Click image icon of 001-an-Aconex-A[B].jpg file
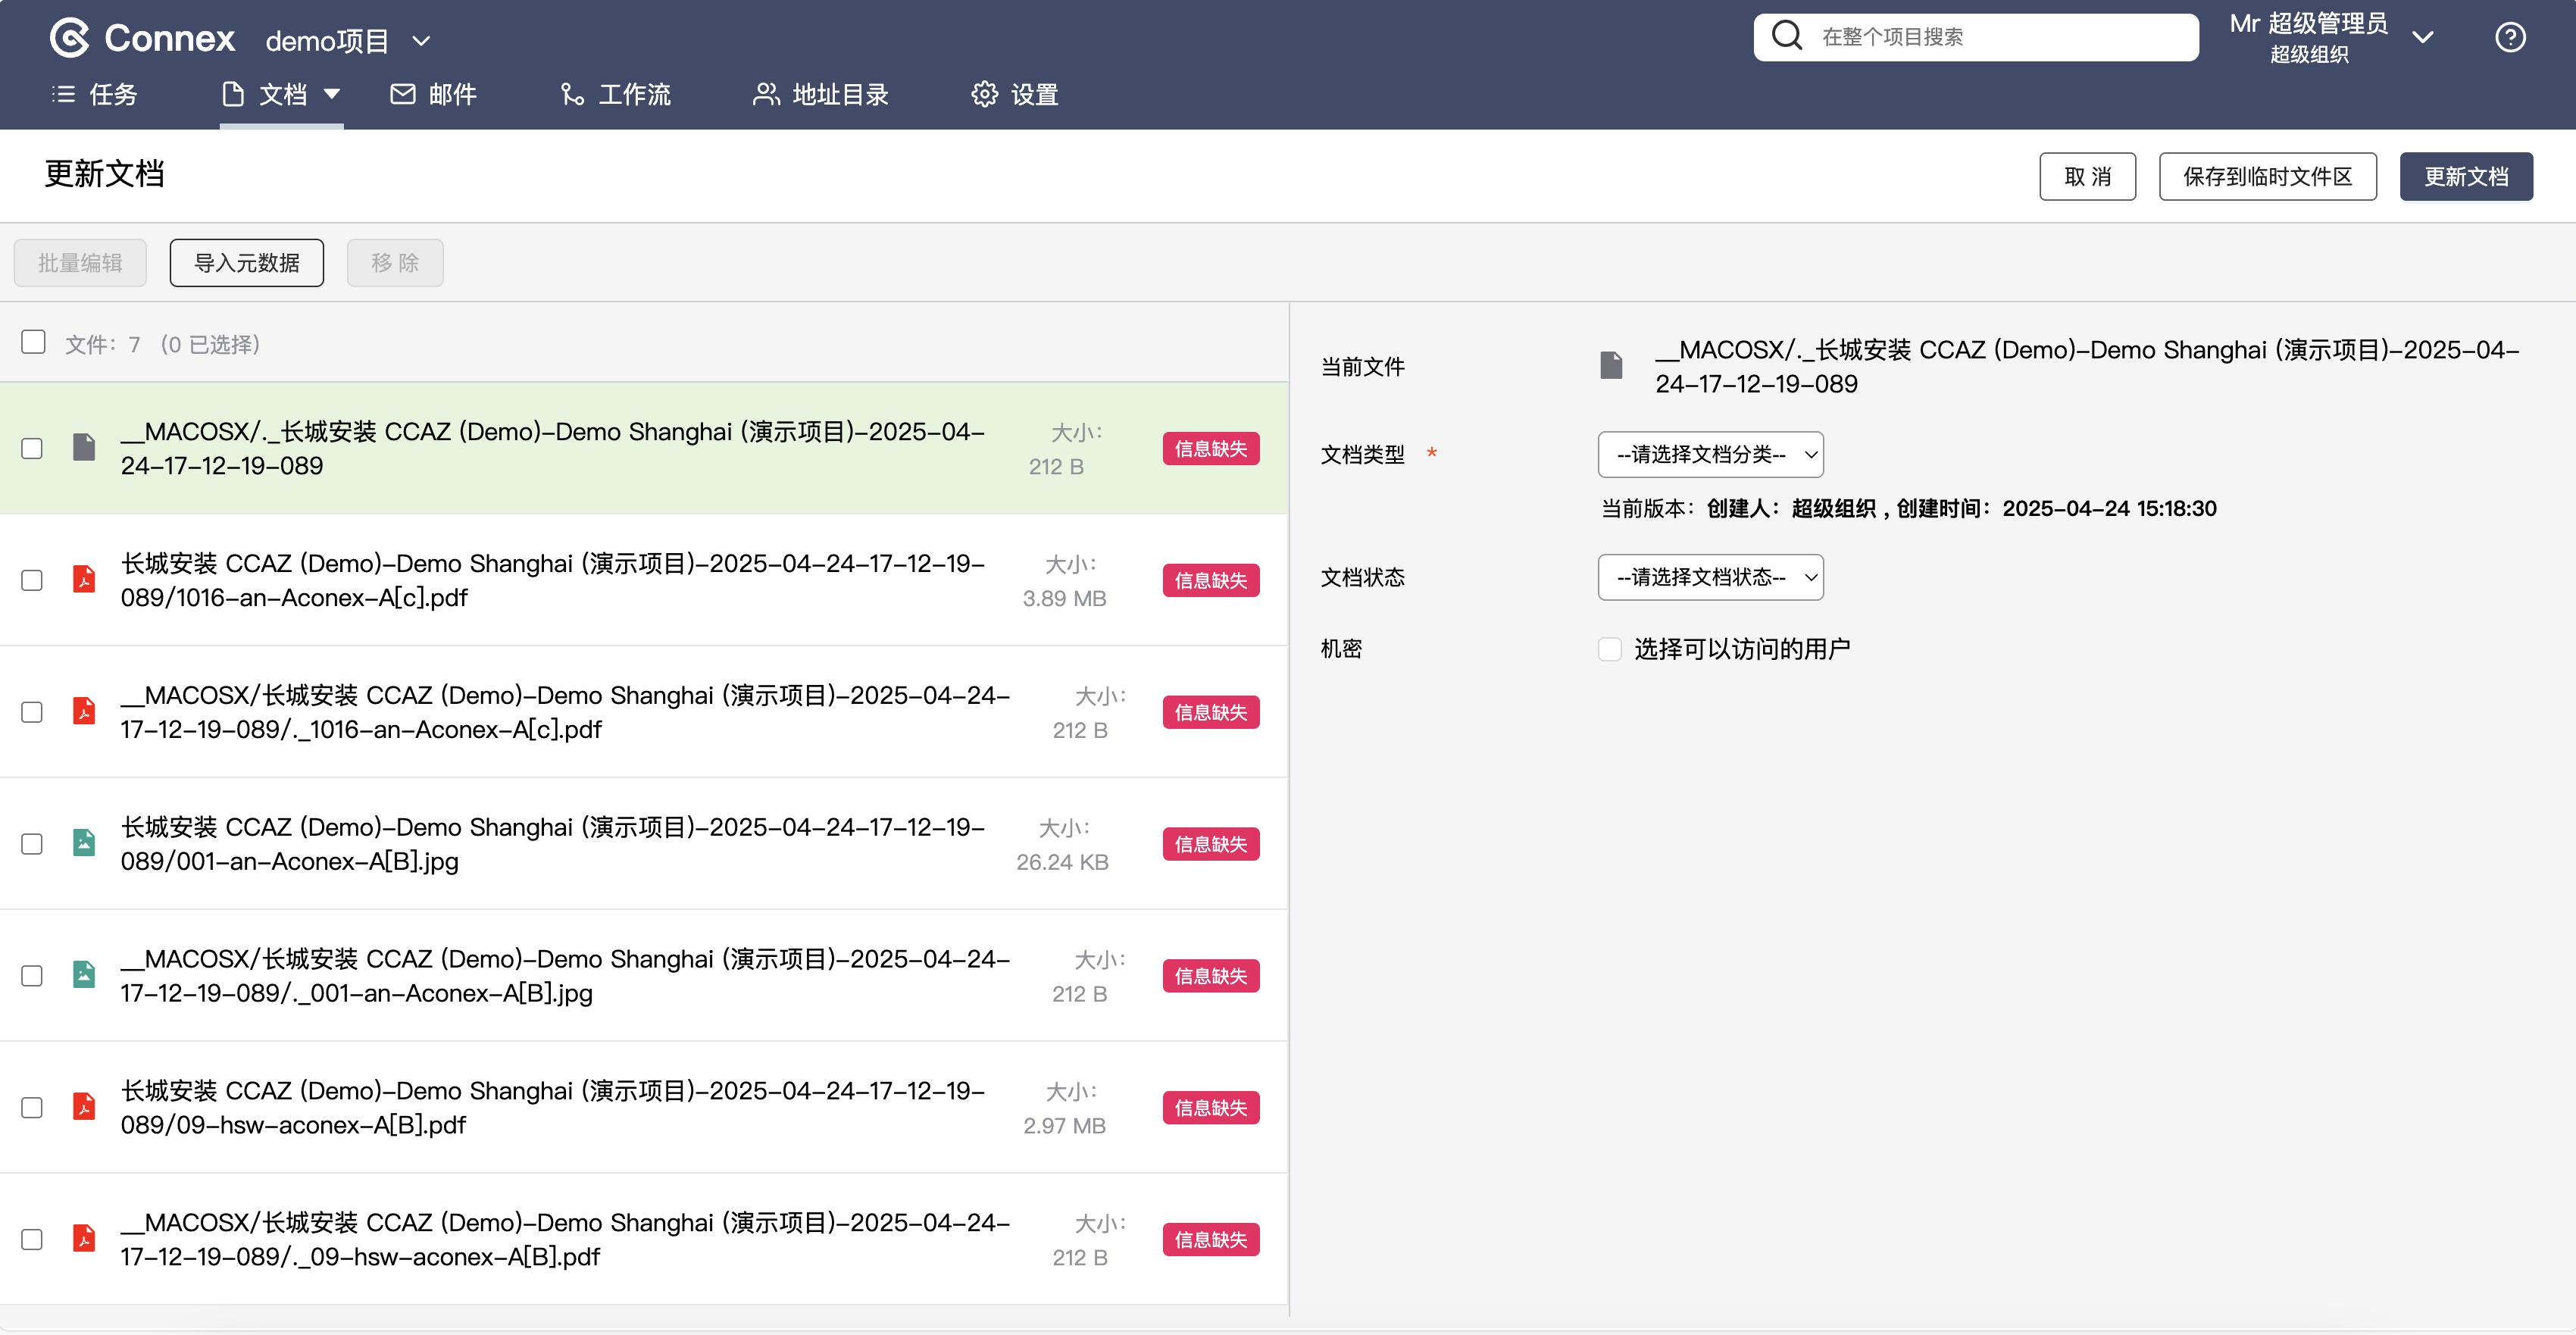Image resolution: width=2576 pixels, height=1335 pixels. pyautogui.click(x=84, y=843)
